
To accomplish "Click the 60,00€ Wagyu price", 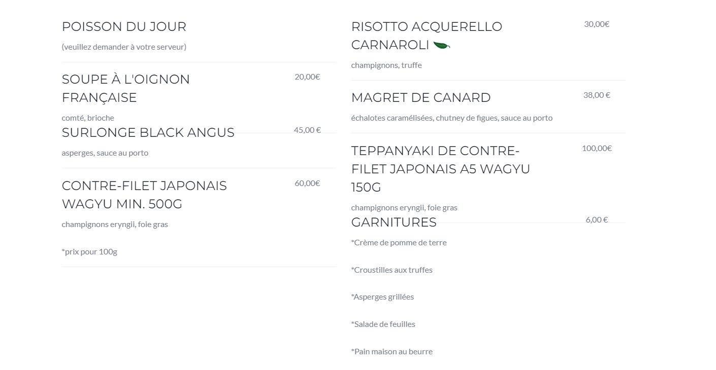I will (x=307, y=183).
